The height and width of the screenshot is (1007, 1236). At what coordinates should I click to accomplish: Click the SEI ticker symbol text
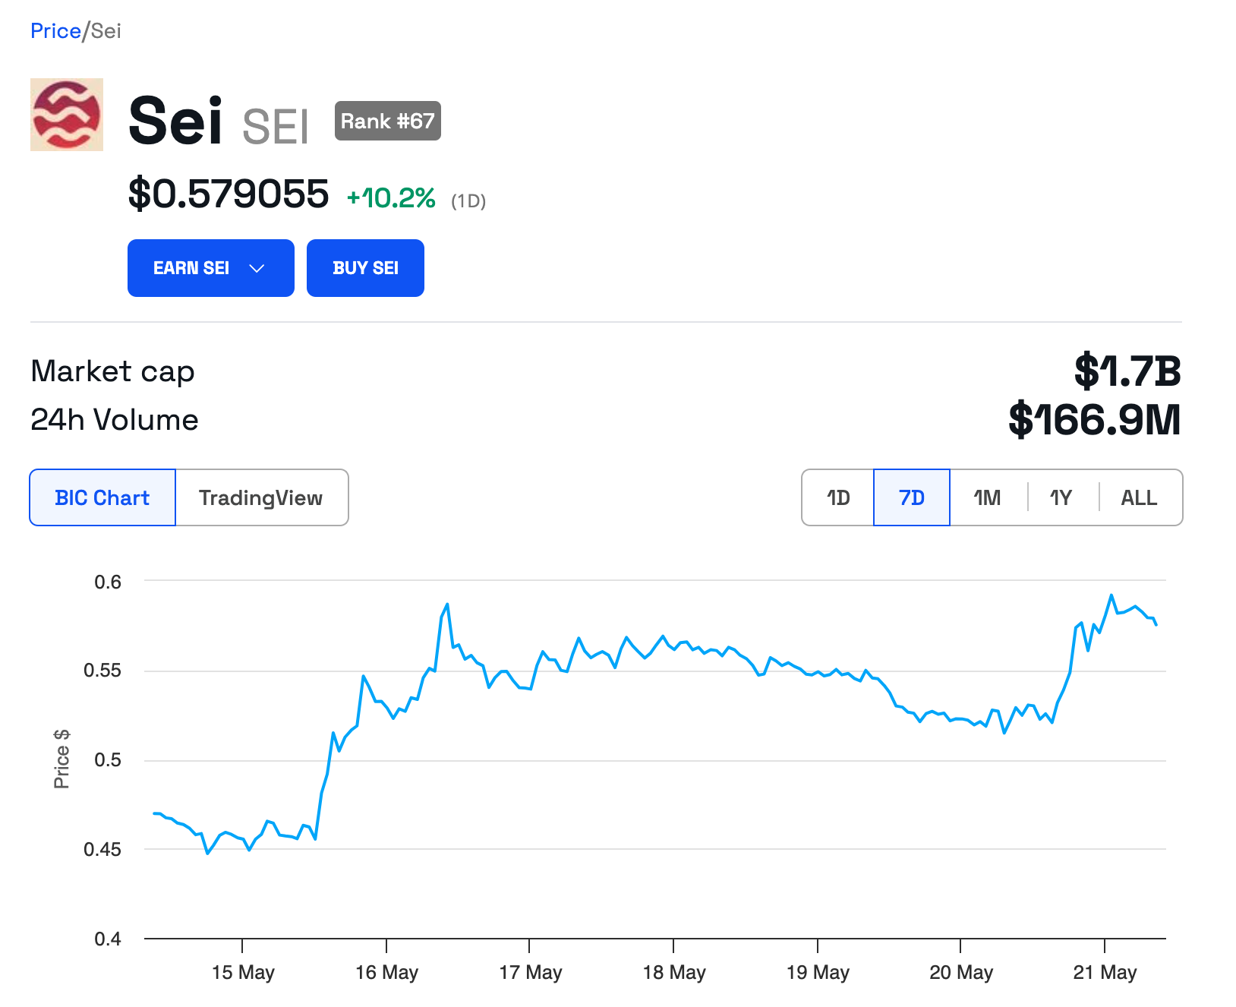tap(276, 127)
